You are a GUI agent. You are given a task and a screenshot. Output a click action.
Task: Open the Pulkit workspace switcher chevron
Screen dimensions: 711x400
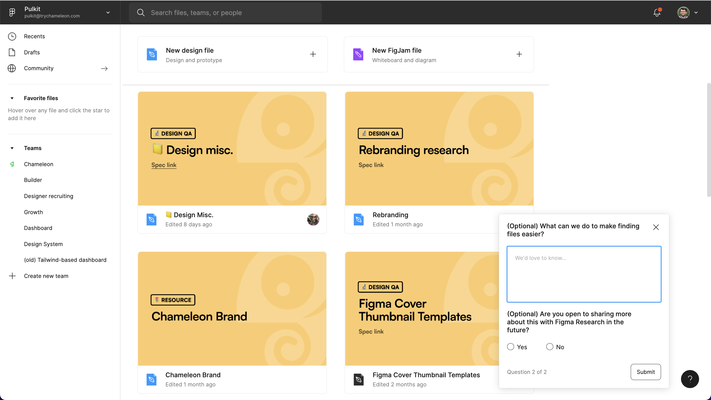pyautogui.click(x=108, y=12)
